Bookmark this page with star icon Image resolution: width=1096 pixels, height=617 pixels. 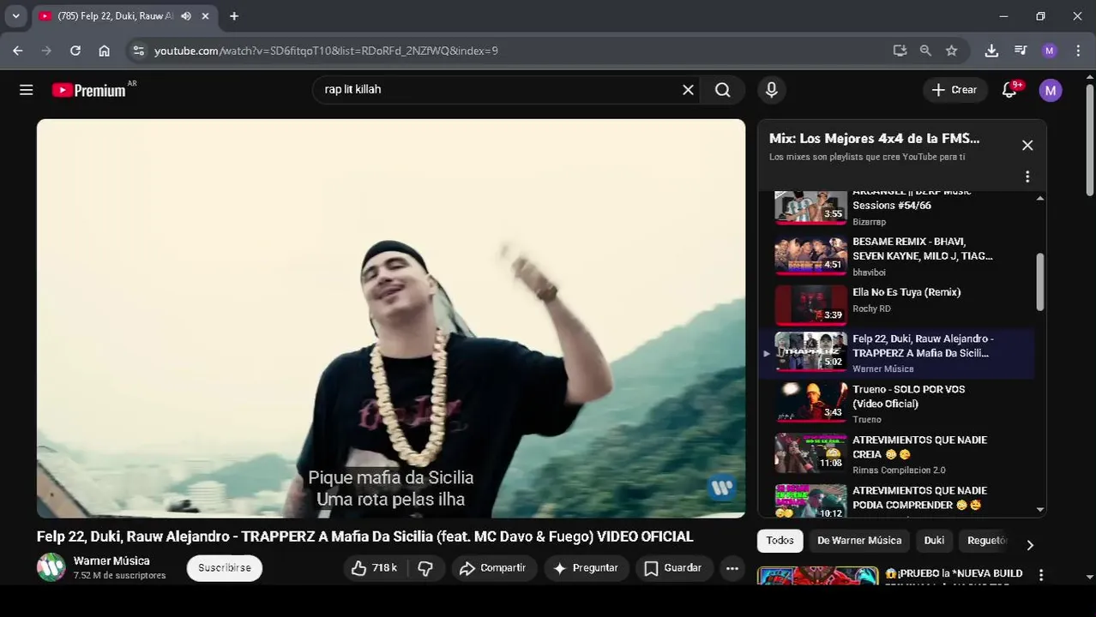click(x=951, y=51)
